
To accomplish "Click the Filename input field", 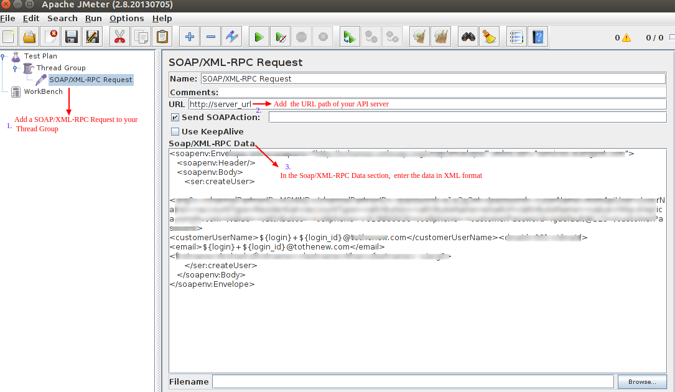I will [413, 381].
